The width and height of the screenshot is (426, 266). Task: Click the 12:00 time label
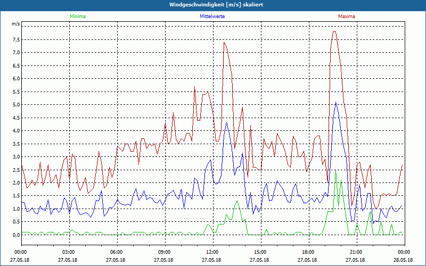point(211,252)
